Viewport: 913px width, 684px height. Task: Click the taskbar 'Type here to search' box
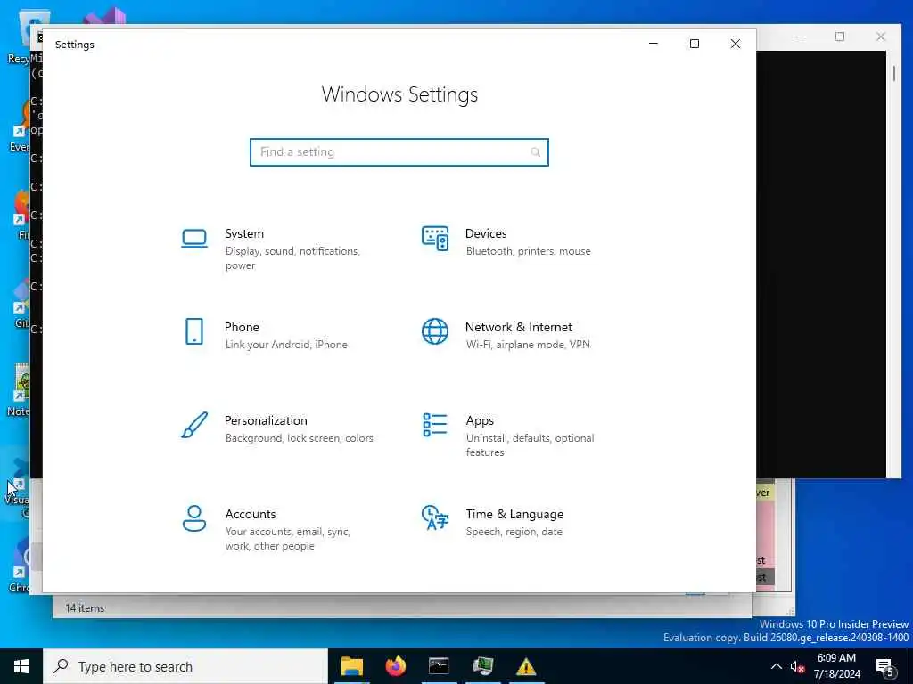[x=185, y=666]
